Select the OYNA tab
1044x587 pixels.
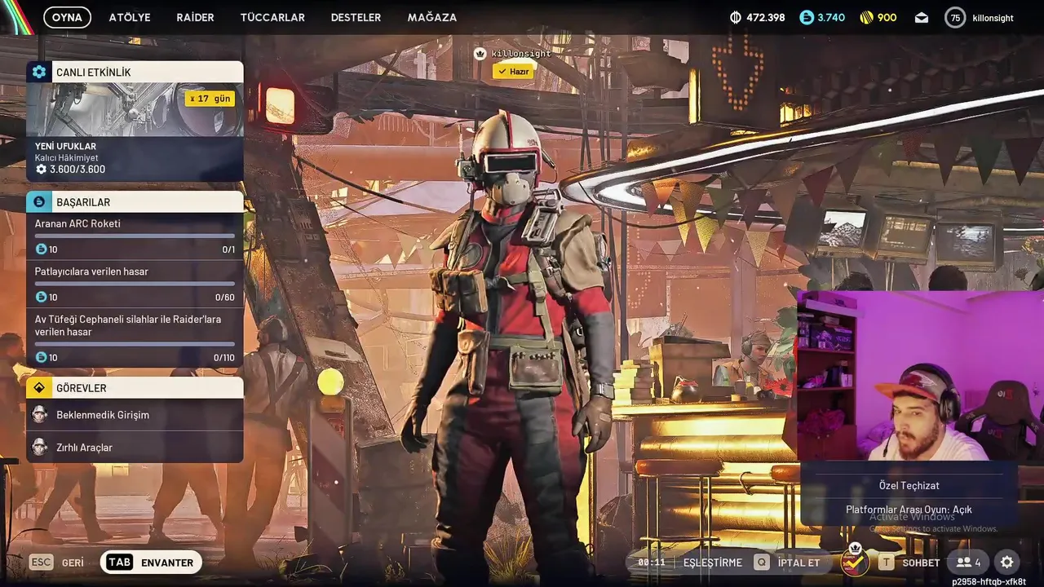[x=67, y=17]
